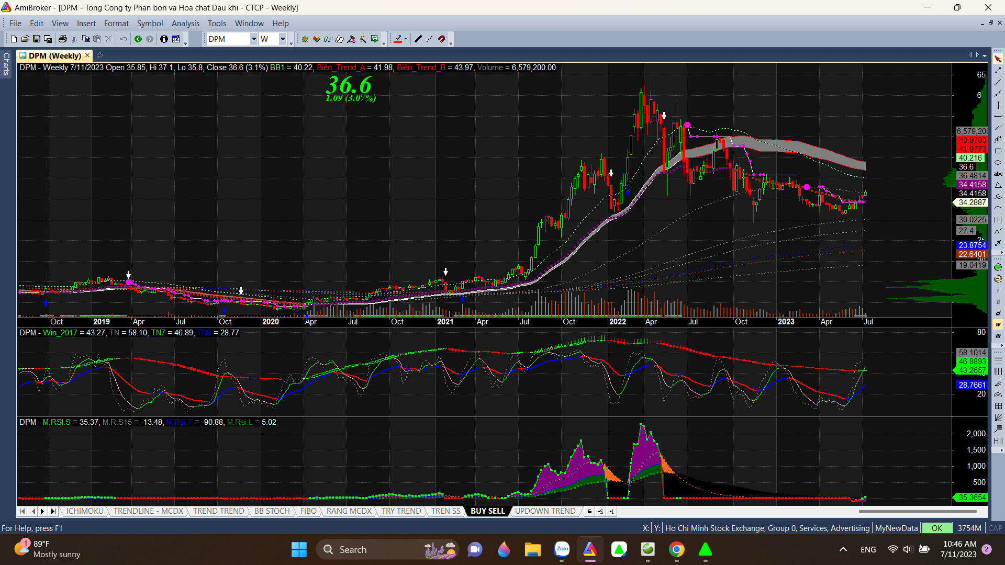Image resolution: width=1005 pixels, height=565 pixels.
Task: Close the DPM (Weekly) chart tab
Action: pyautogui.click(x=87, y=55)
